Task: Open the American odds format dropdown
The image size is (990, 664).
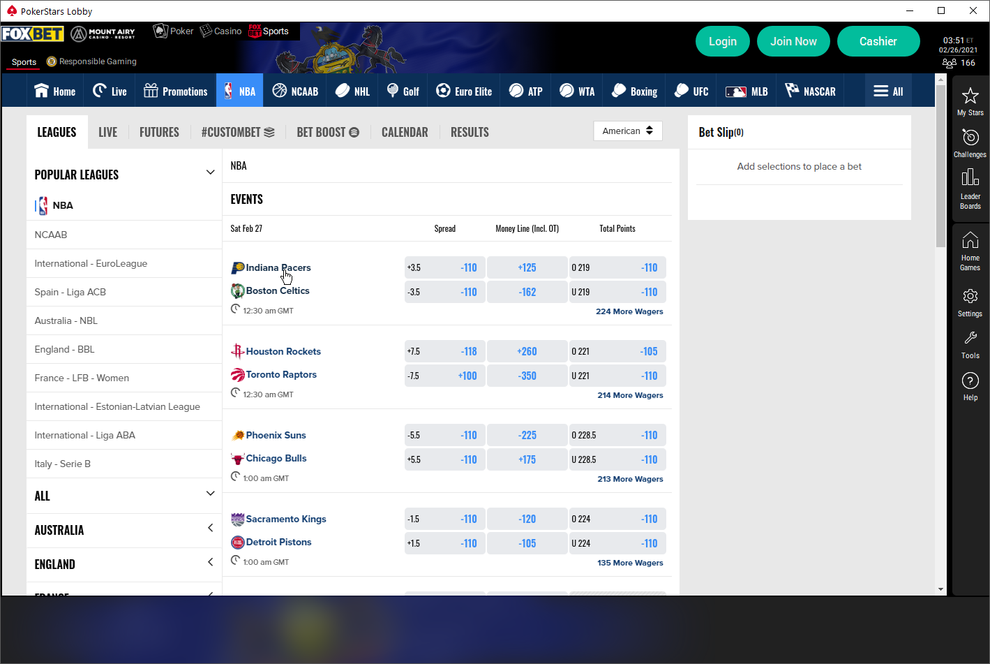Action: [x=627, y=131]
